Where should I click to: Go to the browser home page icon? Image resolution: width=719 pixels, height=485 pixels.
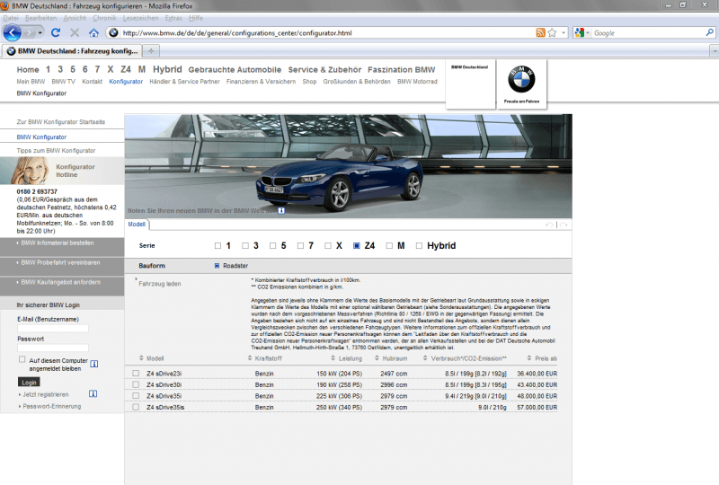[x=93, y=33]
